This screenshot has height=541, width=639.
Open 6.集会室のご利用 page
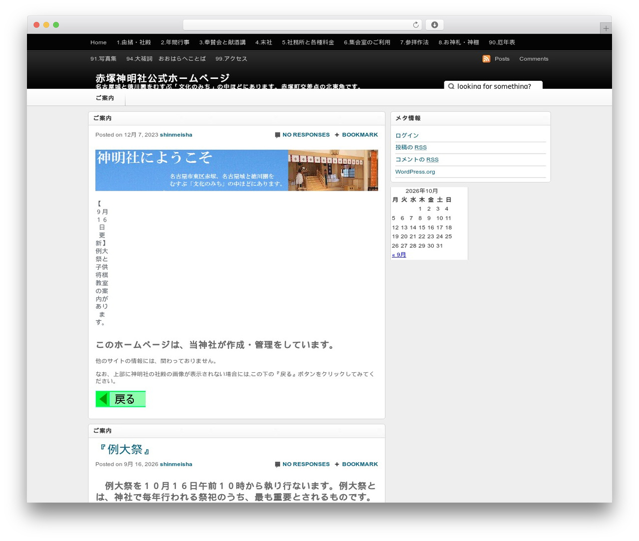pos(367,42)
